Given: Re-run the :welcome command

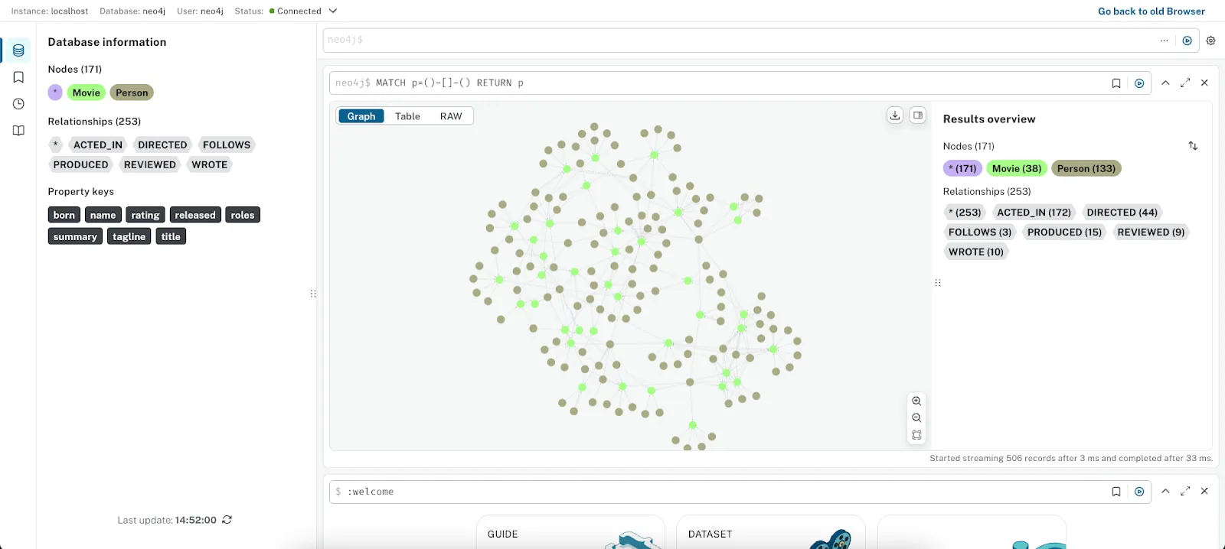Looking at the screenshot, I should coord(1139,492).
